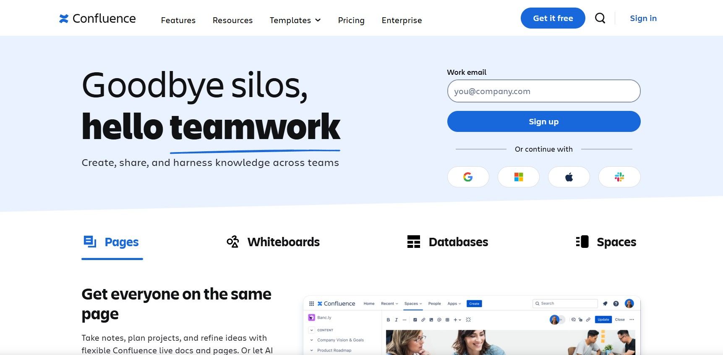Image resolution: width=723 pixels, height=355 pixels.
Task: Switch to the Whiteboards tab
Action: point(273,242)
